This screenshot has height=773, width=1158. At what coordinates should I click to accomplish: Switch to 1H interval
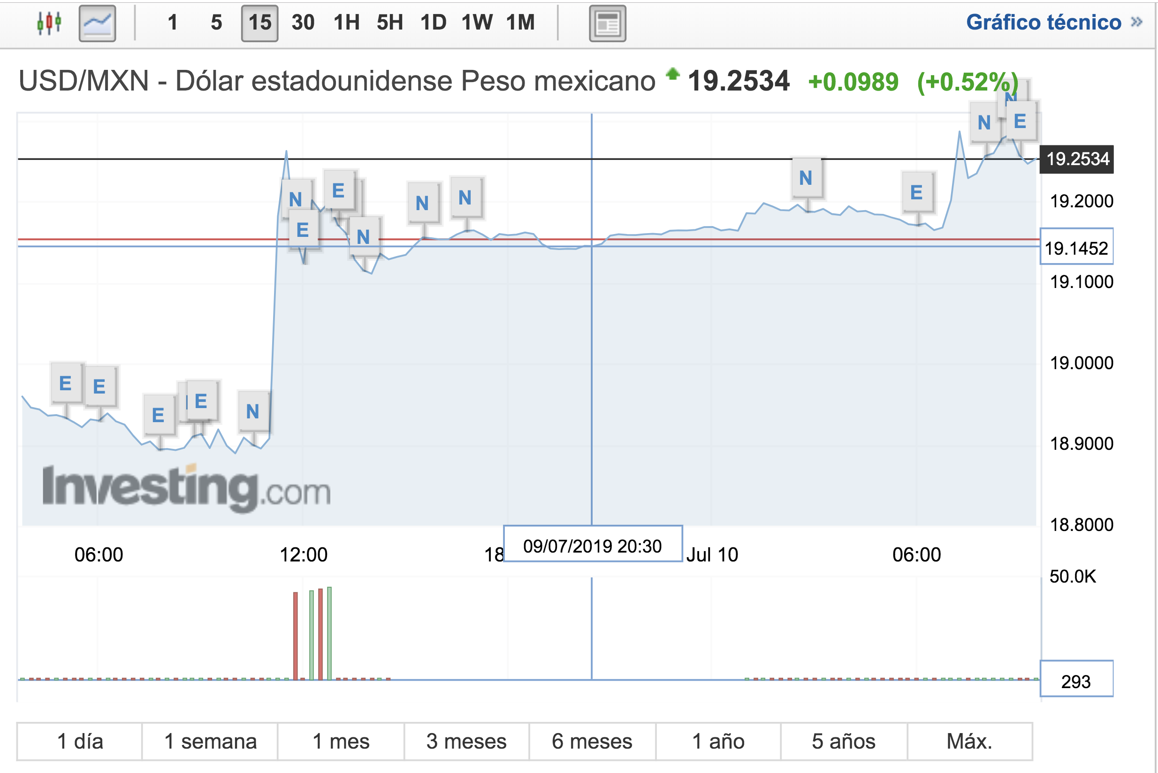(346, 23)
